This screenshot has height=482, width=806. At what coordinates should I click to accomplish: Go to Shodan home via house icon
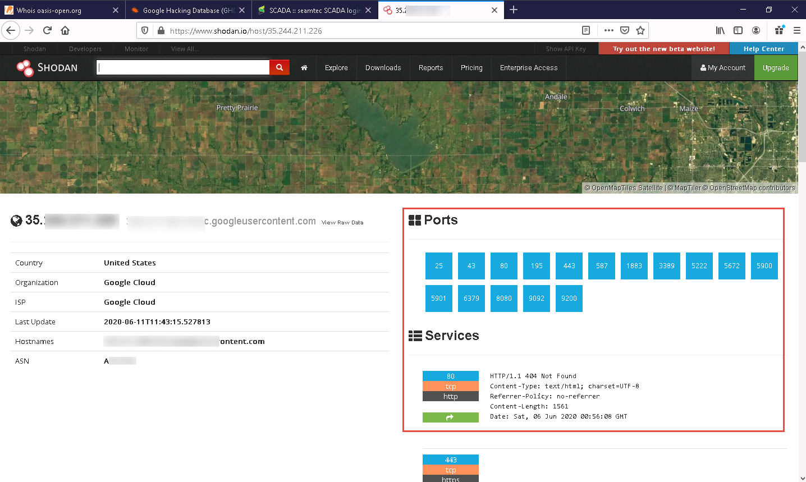pos(304,68)
